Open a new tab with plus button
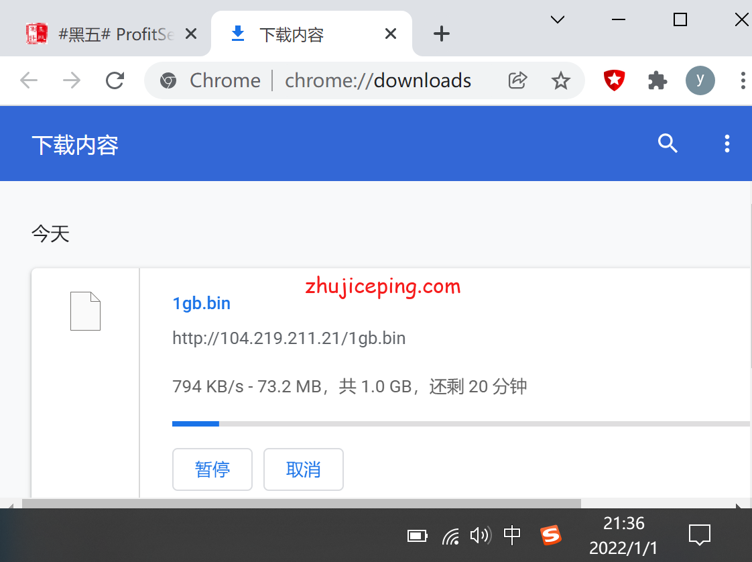The height and width of the screenshot is (562, 752). tap(441, 34)
